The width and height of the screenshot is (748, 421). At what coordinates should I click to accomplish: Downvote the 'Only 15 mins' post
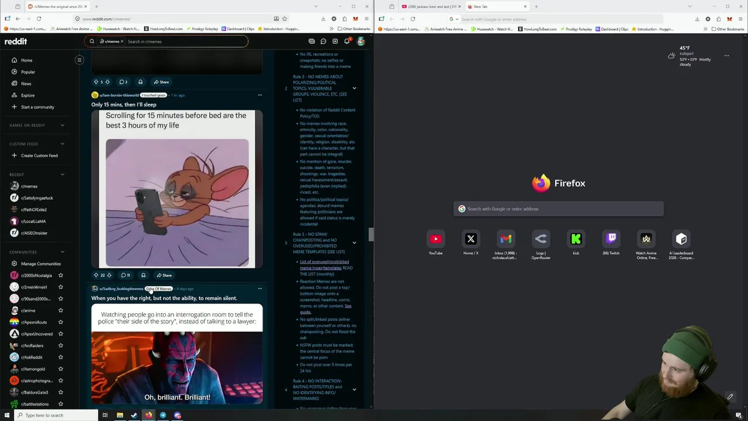tap(110, 275)
